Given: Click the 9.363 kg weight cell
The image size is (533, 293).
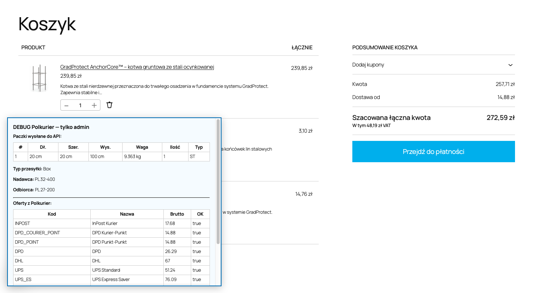Looking at the screenshot, I should coord(142,157).
